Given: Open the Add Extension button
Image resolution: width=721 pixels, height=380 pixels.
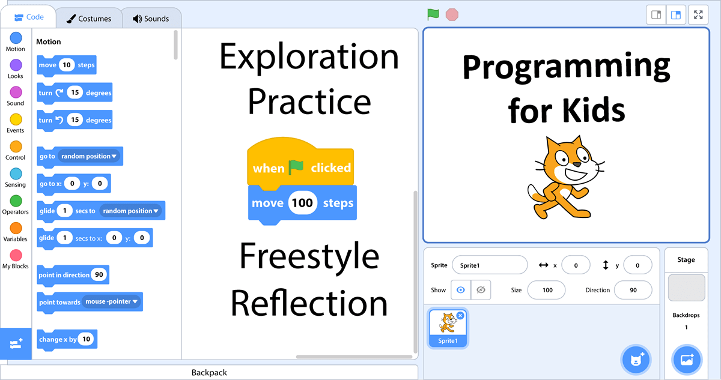Looking at the screenshot, I should (15, 343).
